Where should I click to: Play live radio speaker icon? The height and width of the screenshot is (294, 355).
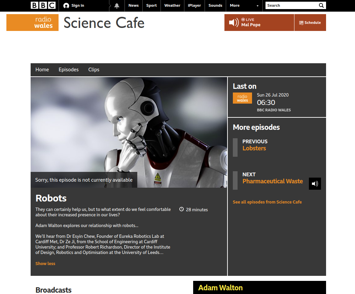tap(234, 23)
